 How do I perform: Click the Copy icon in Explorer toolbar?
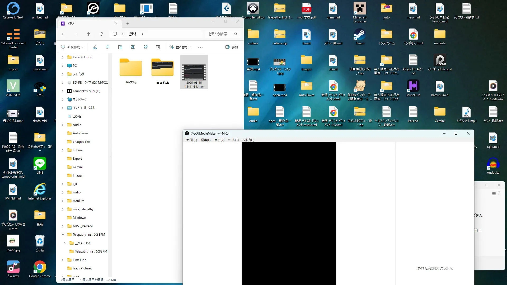107,47
